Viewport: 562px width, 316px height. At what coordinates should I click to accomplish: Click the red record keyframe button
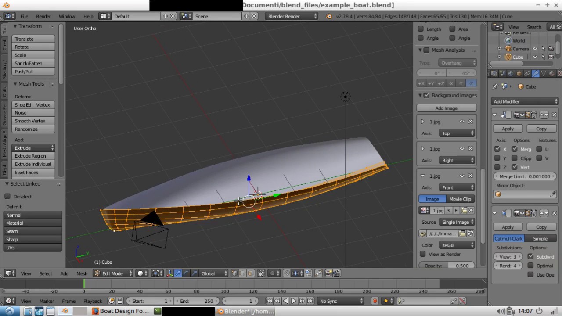click(375, 301)
